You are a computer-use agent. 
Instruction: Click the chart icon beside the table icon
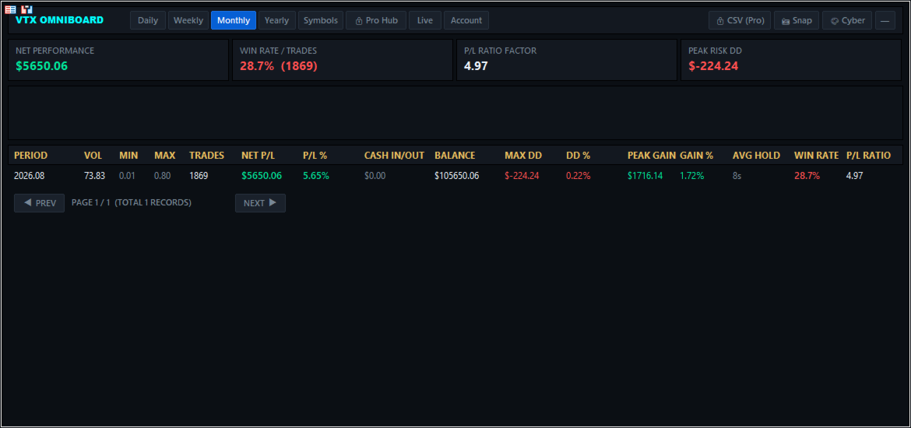(x=26, y=9)
